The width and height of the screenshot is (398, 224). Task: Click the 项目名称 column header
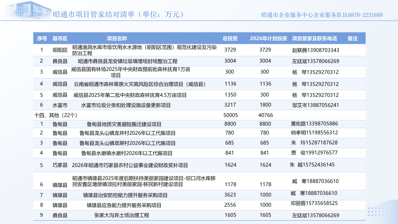point(117,39)
